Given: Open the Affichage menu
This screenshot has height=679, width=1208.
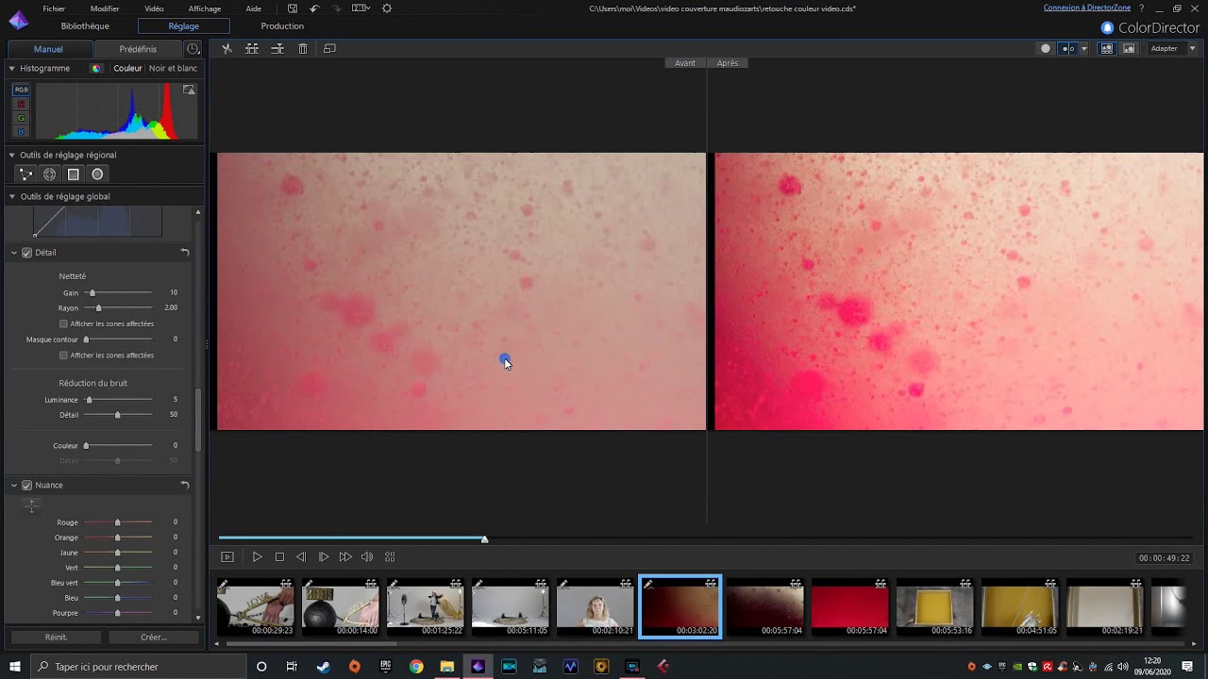Looking at the screenshot, I should tap(205, 8).
